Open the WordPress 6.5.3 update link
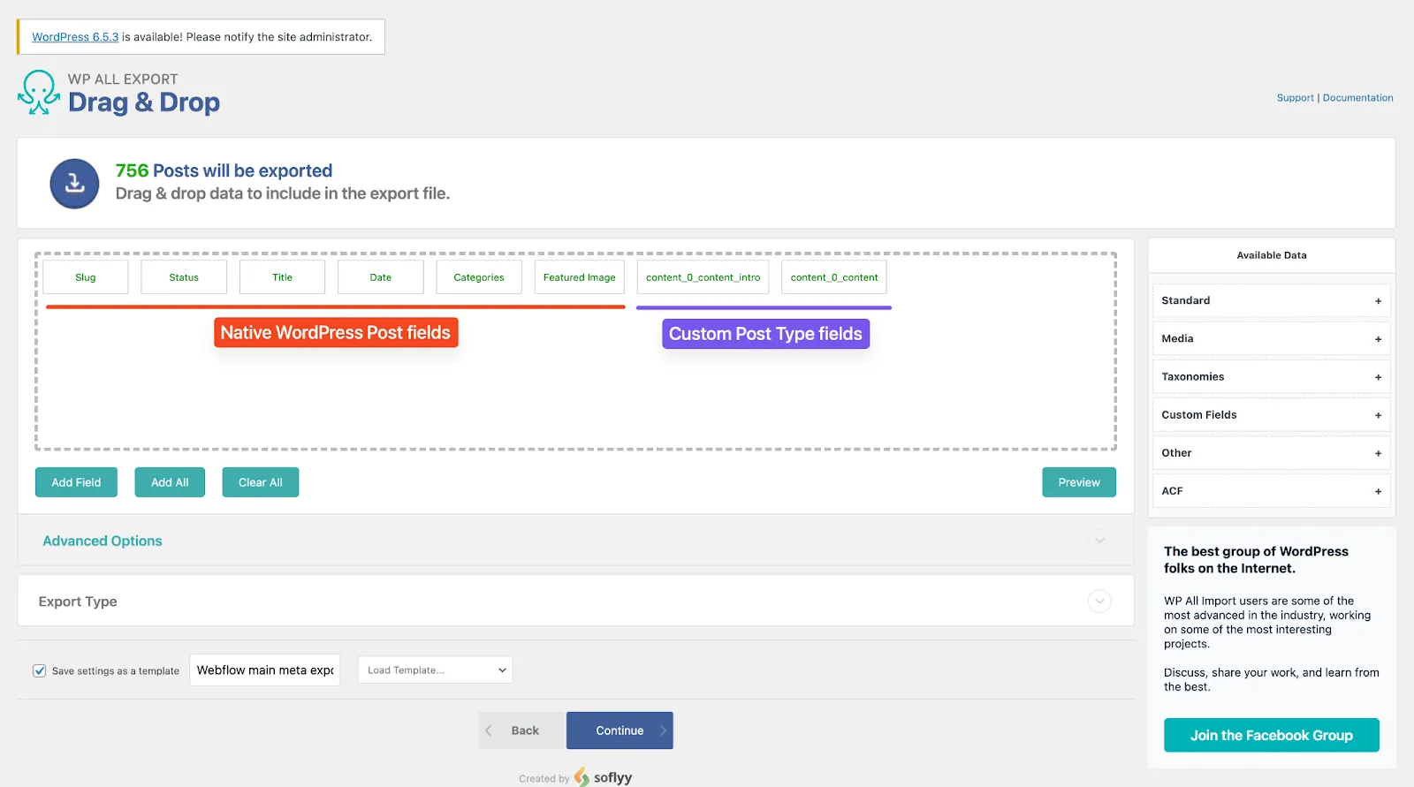The image size is (1414, 787). click(x=75, y=37)
